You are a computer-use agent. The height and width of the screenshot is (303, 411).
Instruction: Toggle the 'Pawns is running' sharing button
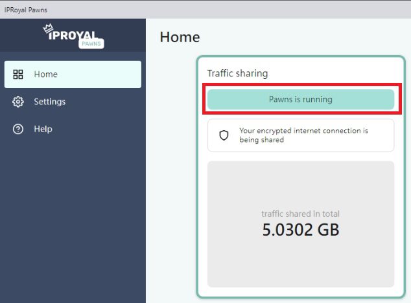(x=301, y=100)
